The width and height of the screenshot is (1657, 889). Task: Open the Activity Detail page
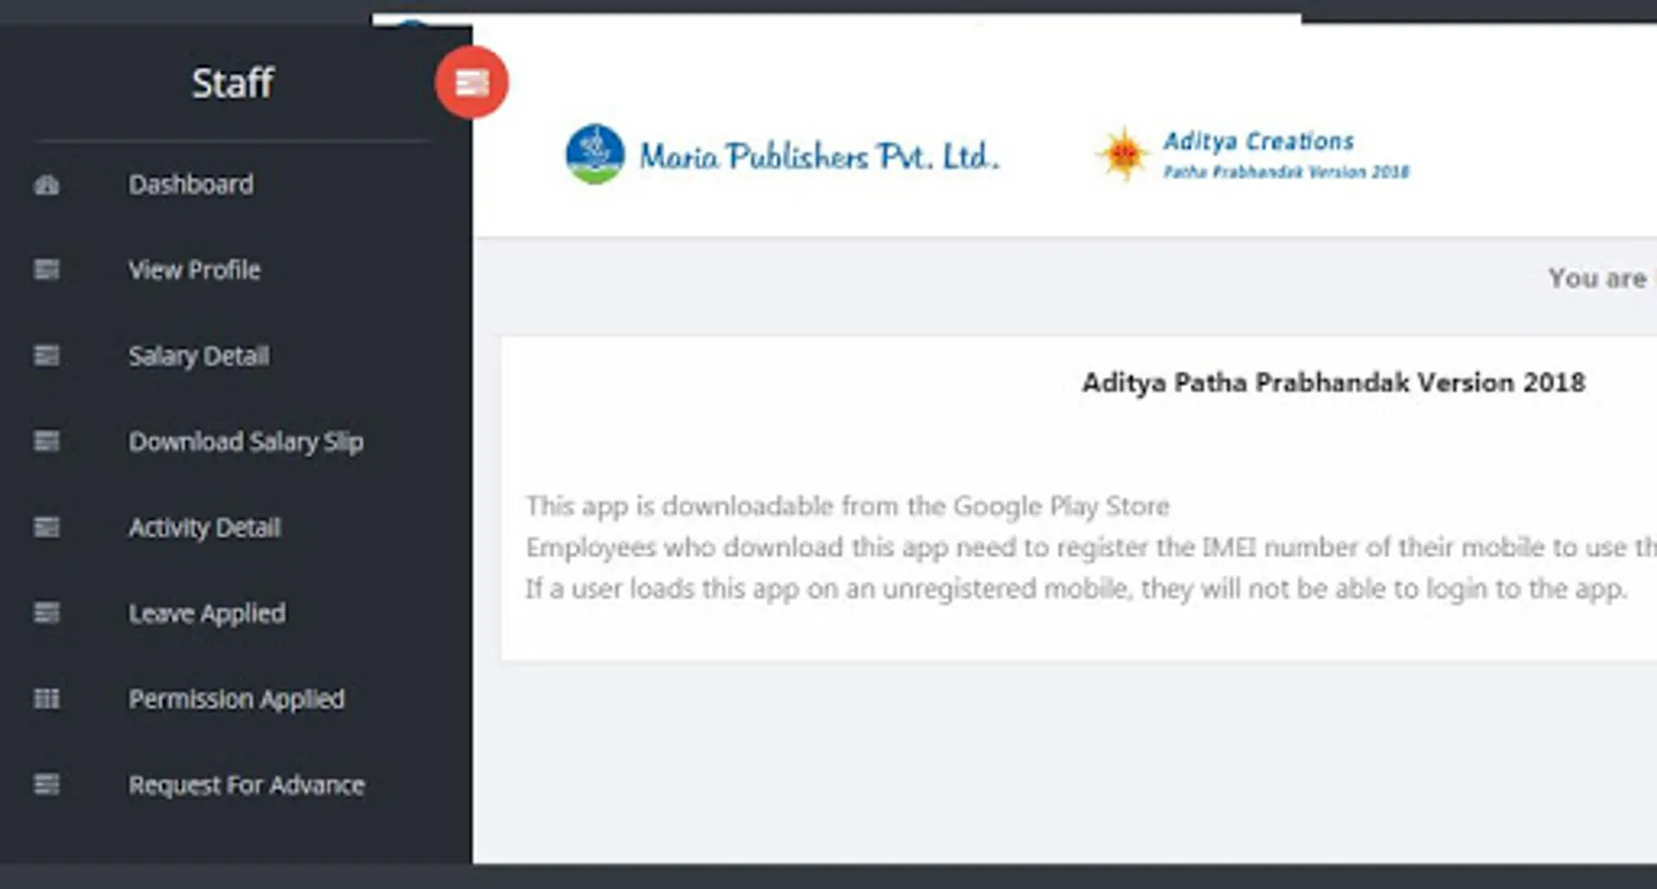point(205,527)
